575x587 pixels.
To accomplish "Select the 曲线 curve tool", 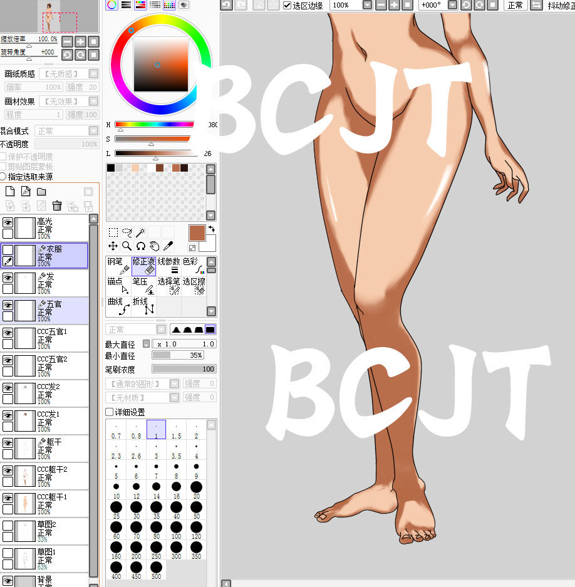I will (118, 306).
